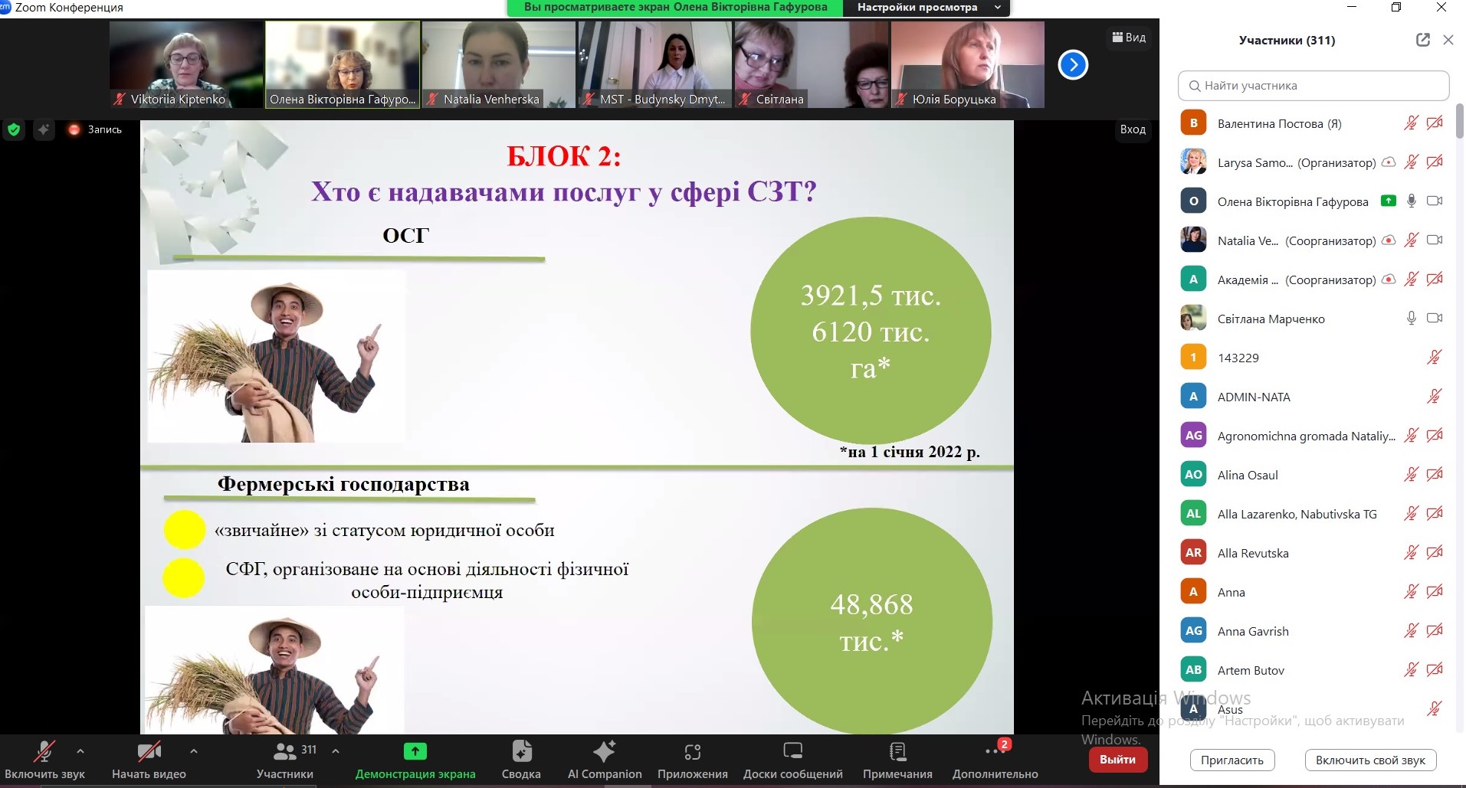Screen dimensions: 1466x788
Task: Open the AI Companion icon
Action: click(x=604, y=752)
